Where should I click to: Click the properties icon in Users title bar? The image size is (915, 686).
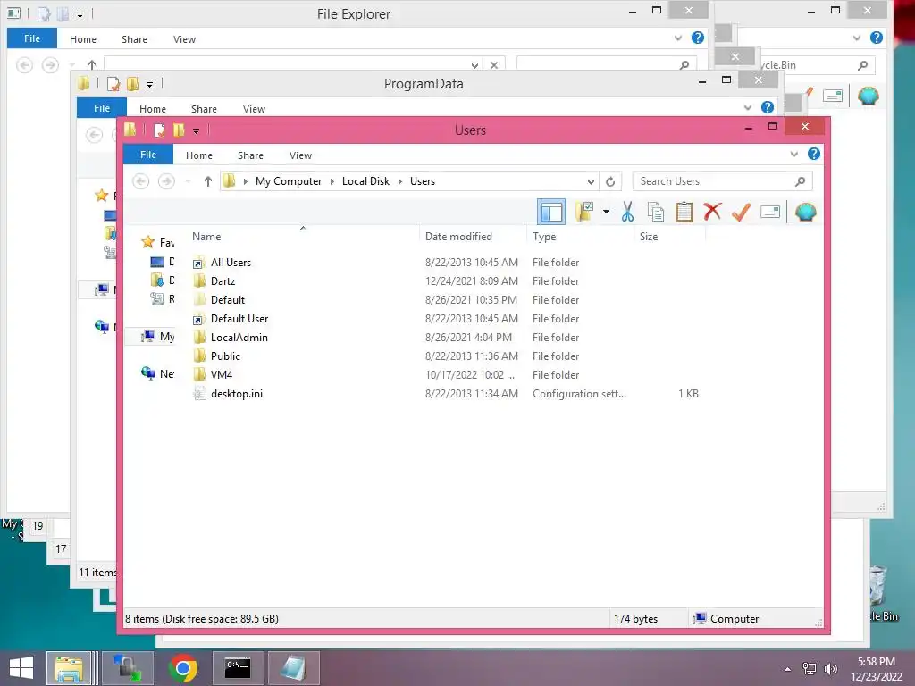pyautogui.click(x=159, y=130)
